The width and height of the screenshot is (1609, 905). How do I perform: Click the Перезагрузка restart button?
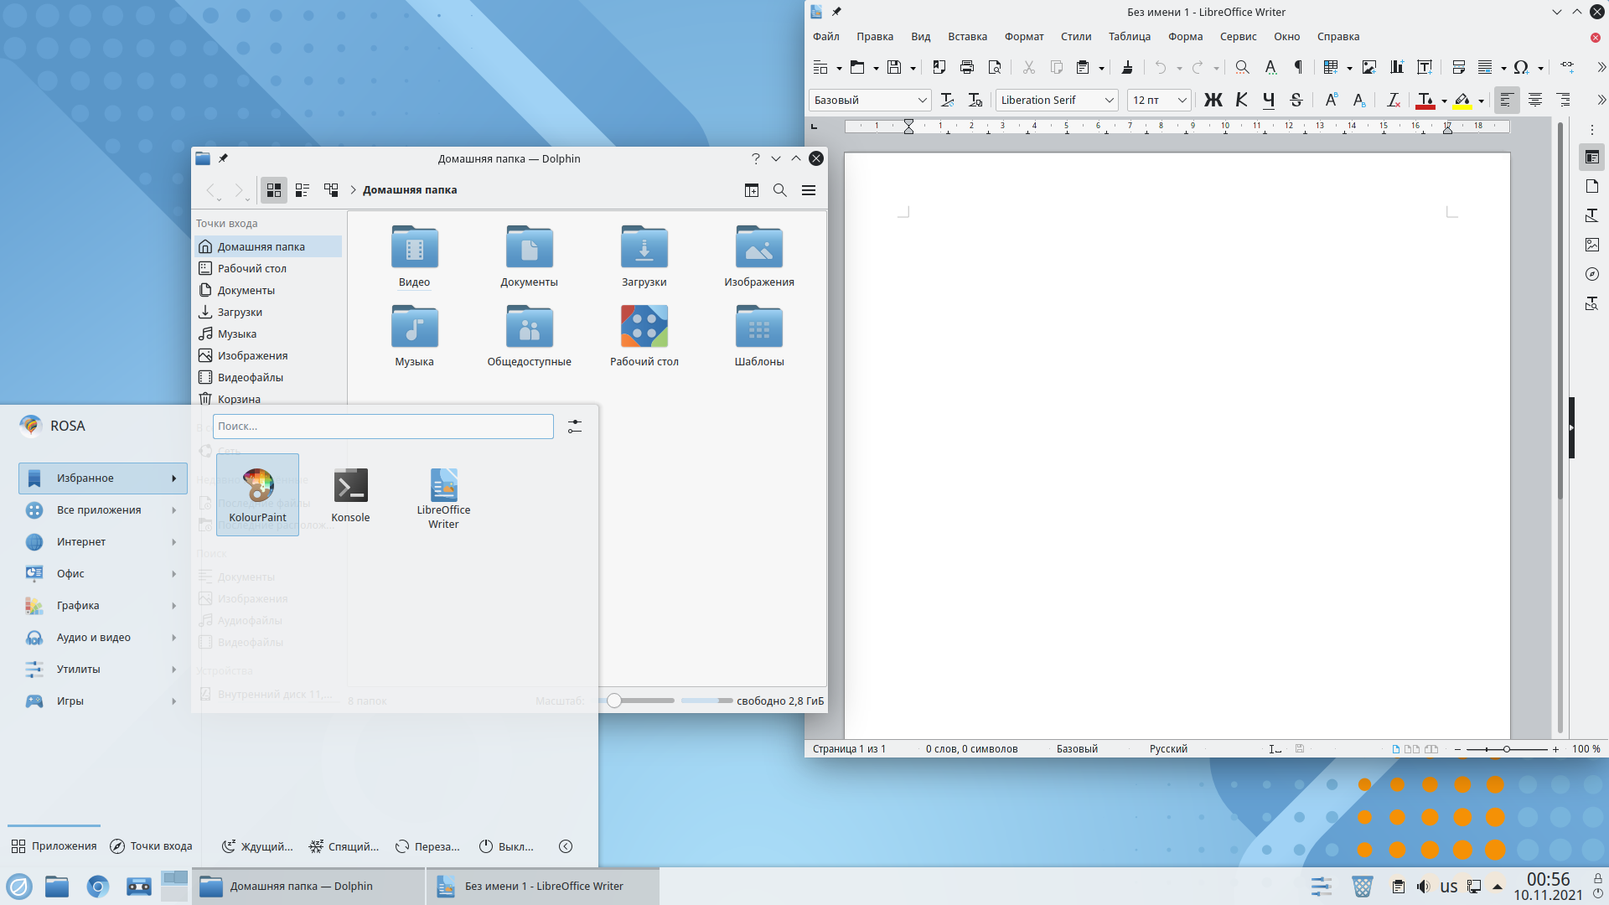427,846
